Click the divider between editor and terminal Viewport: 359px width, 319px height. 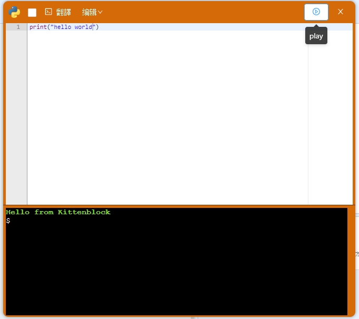tap(179, 205)
